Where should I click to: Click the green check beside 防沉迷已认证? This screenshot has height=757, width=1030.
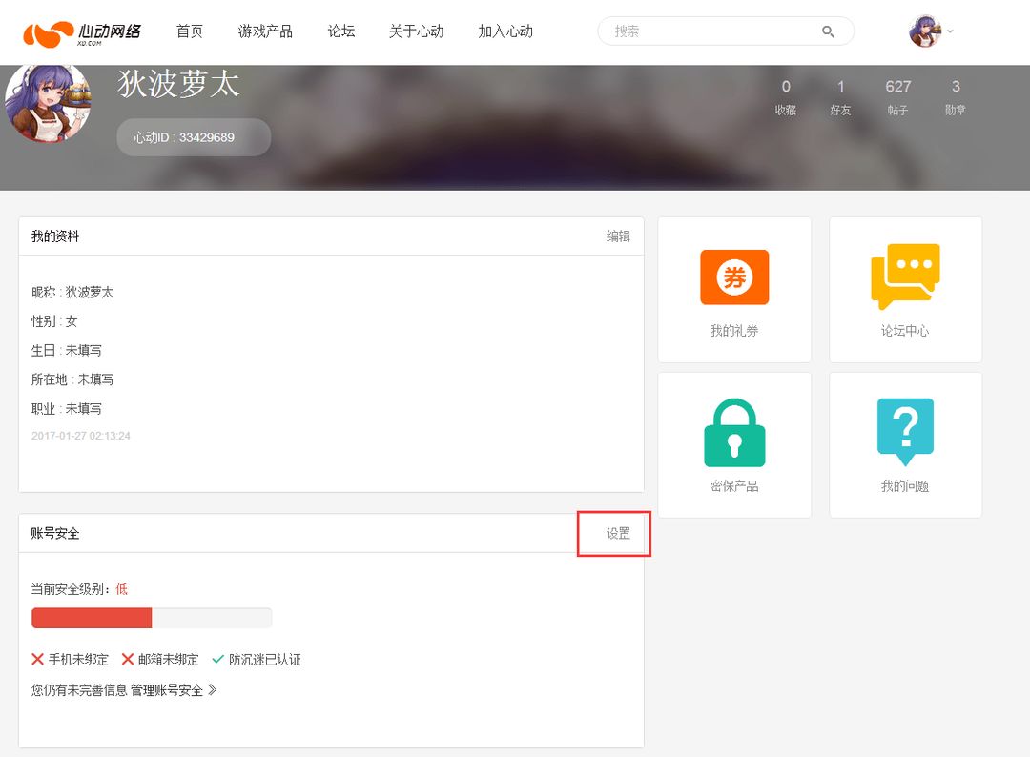tap(218, 659)
